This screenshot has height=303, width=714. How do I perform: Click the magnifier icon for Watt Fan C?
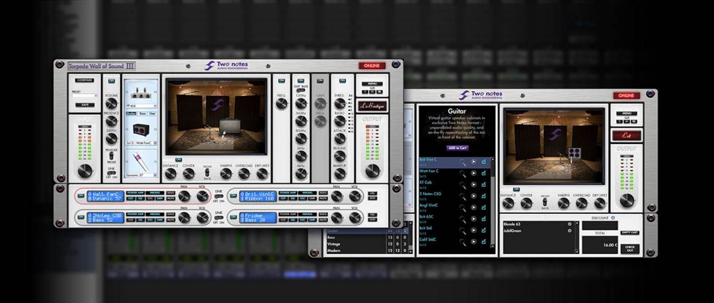coord(463,173)
